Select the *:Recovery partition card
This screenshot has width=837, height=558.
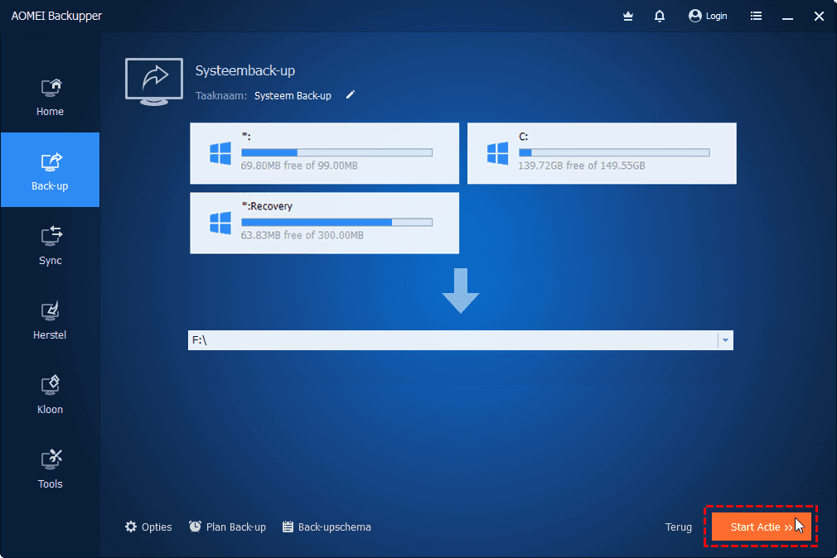325,223
